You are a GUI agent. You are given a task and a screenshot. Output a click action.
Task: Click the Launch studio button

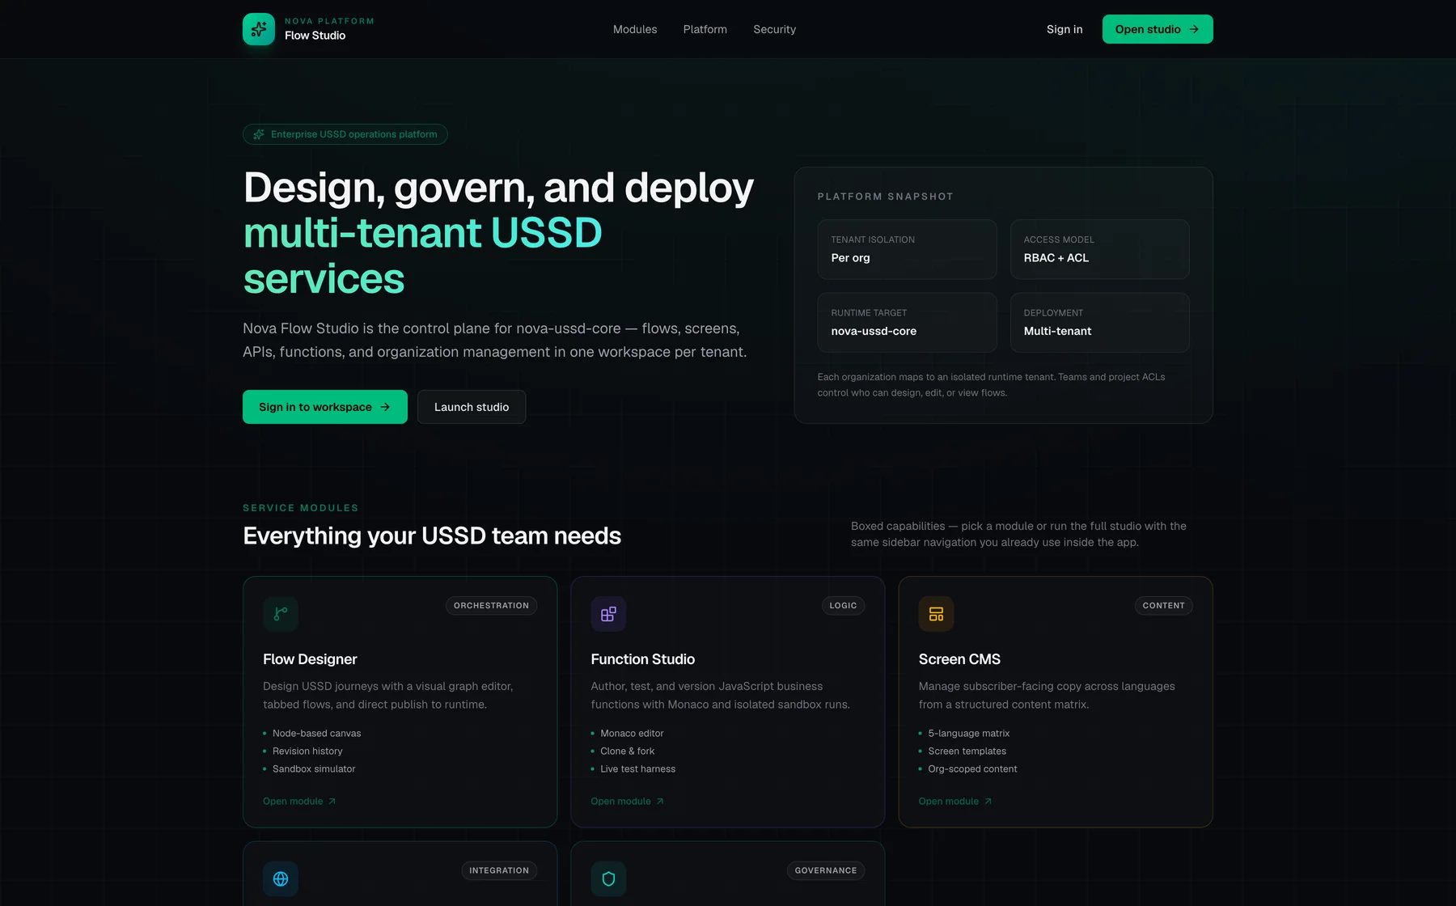(472, 407)
